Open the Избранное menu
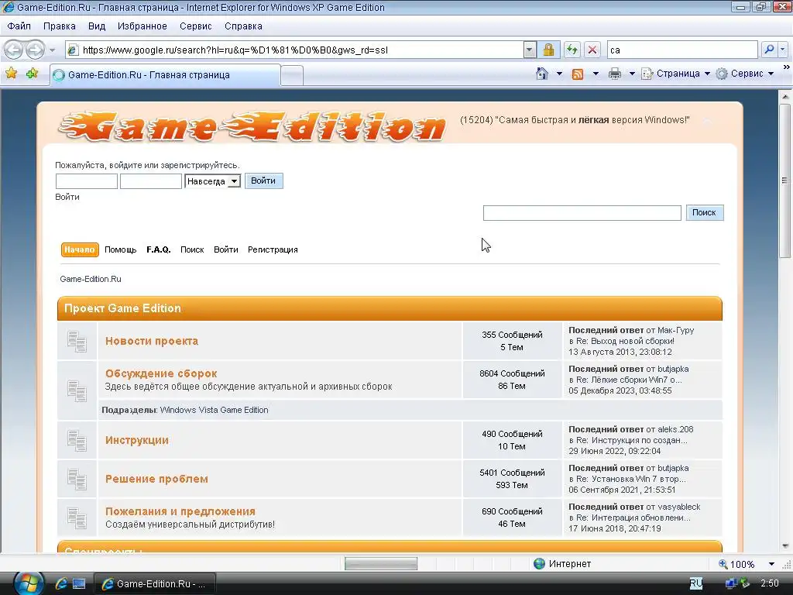793x595 pixels. [x=142, y=26]
